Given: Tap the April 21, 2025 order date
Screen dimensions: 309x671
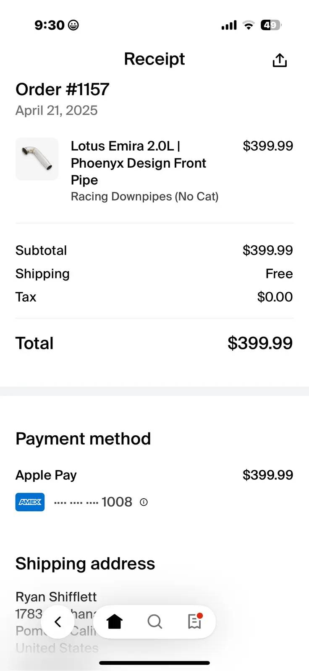Looking at the screenshot, I should point(57,110).
